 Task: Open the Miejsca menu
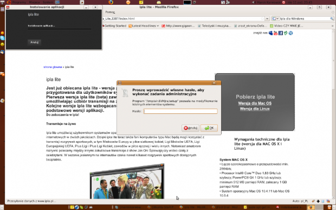pyautogui.click(x=34, y=2)
